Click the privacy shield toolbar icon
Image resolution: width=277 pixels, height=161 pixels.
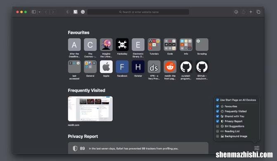click(x=68, y=12)
